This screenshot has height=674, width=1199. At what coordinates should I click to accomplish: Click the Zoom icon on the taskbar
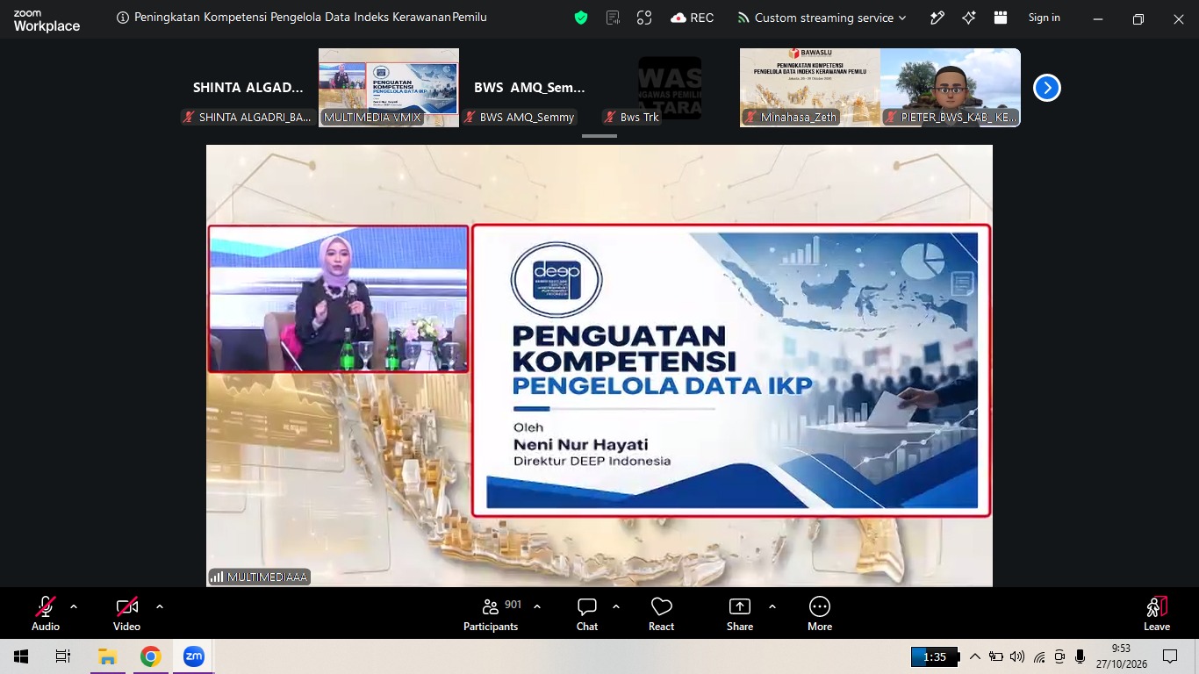pos(193,656)
